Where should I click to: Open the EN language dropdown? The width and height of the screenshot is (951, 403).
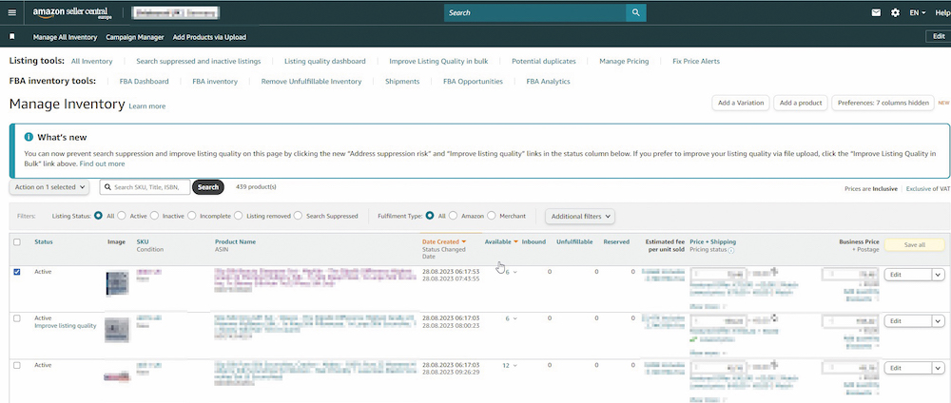(x=917, y=12)
